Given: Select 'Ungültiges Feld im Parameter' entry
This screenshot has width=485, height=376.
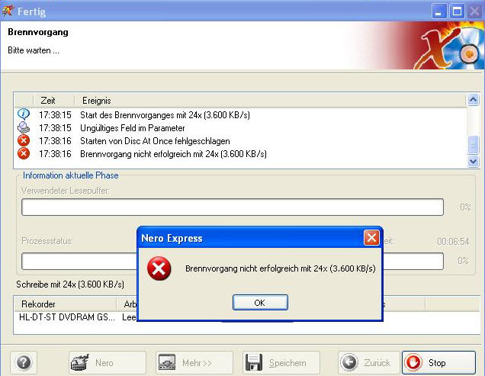Looking at the screenshot, I should (x=133, y=128).
